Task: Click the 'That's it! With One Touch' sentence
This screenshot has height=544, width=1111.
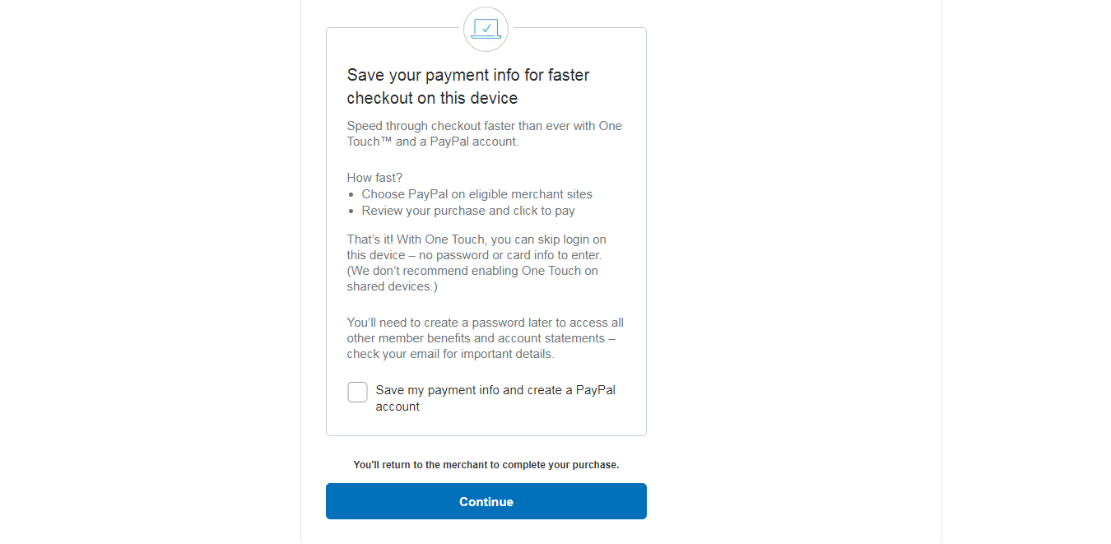Action: click(476, 239)
